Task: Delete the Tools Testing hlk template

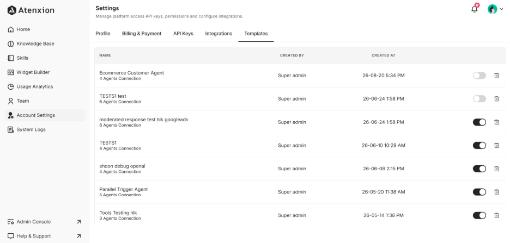Action: (496, 215)
